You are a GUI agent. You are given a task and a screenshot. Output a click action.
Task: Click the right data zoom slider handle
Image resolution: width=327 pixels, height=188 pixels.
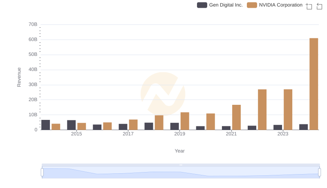320,172
